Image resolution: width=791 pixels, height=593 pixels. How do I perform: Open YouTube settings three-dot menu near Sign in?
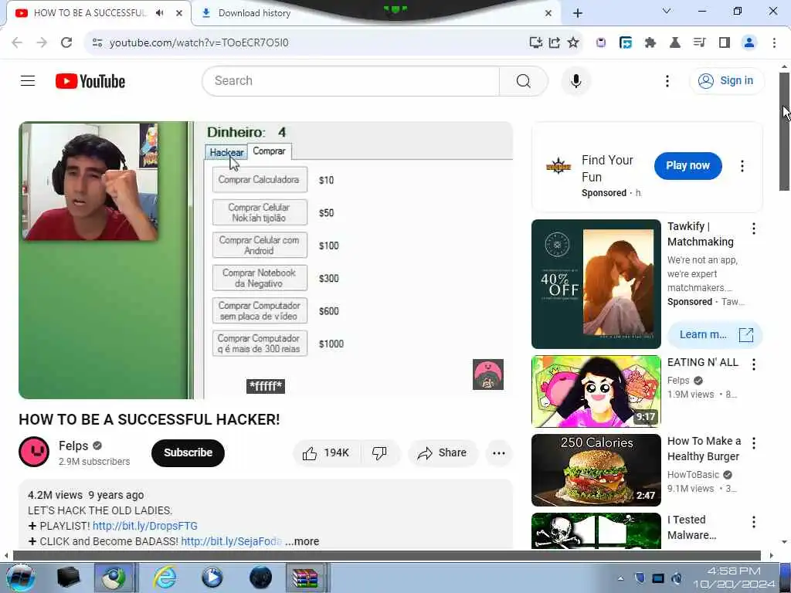tap(667, 80)
